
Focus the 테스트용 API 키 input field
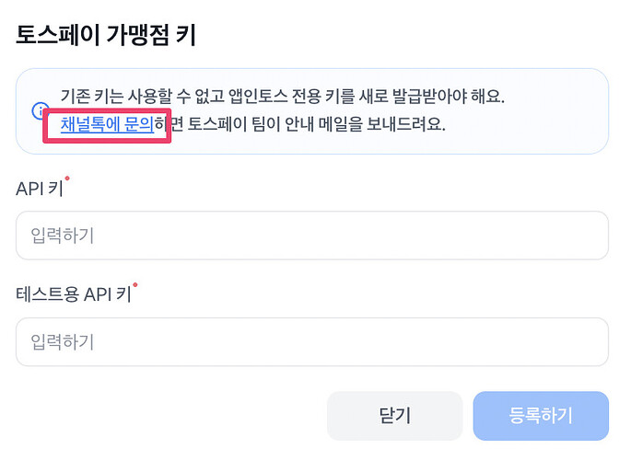point(311,342)
